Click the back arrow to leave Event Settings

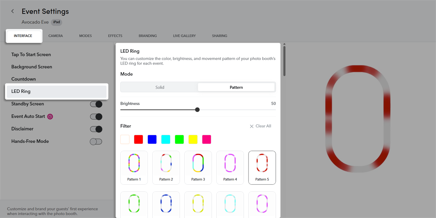tap(12, 11)
